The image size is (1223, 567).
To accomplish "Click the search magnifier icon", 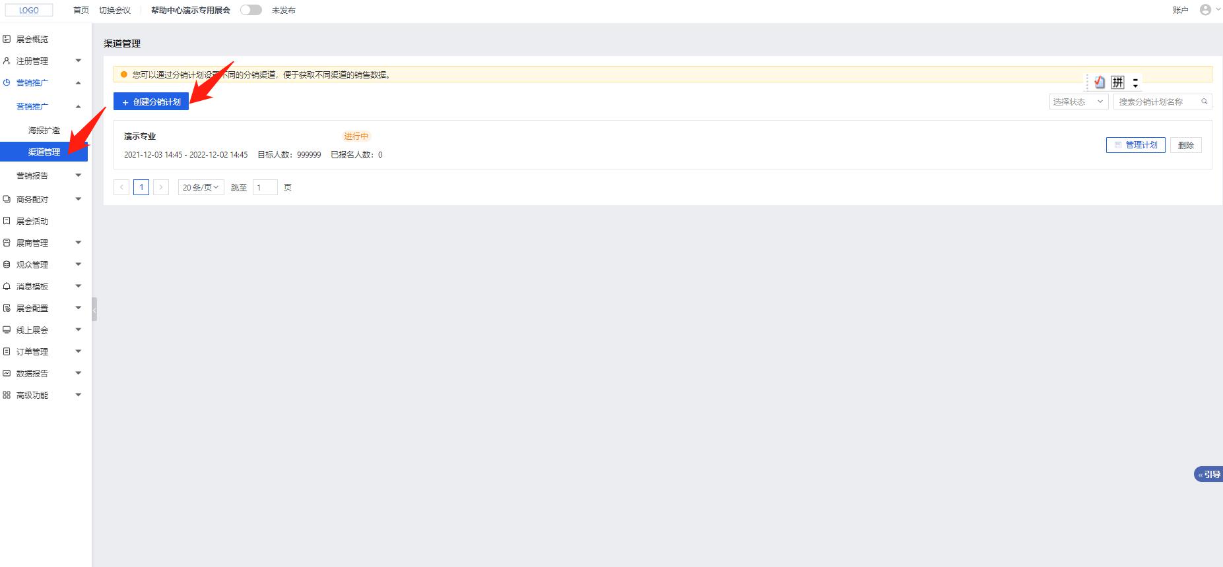I will click(x=1204, y=102).
